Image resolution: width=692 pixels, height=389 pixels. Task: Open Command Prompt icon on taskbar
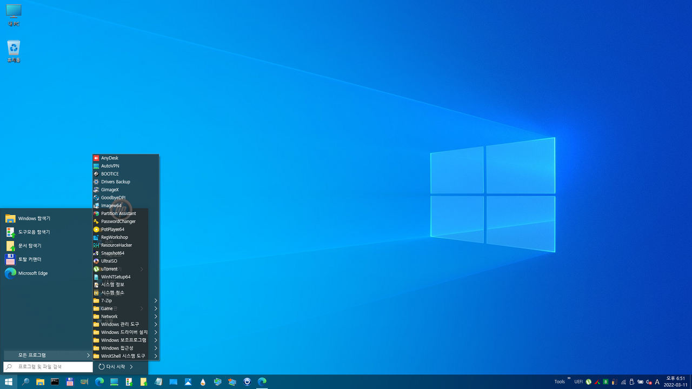(x=55, y=381)
